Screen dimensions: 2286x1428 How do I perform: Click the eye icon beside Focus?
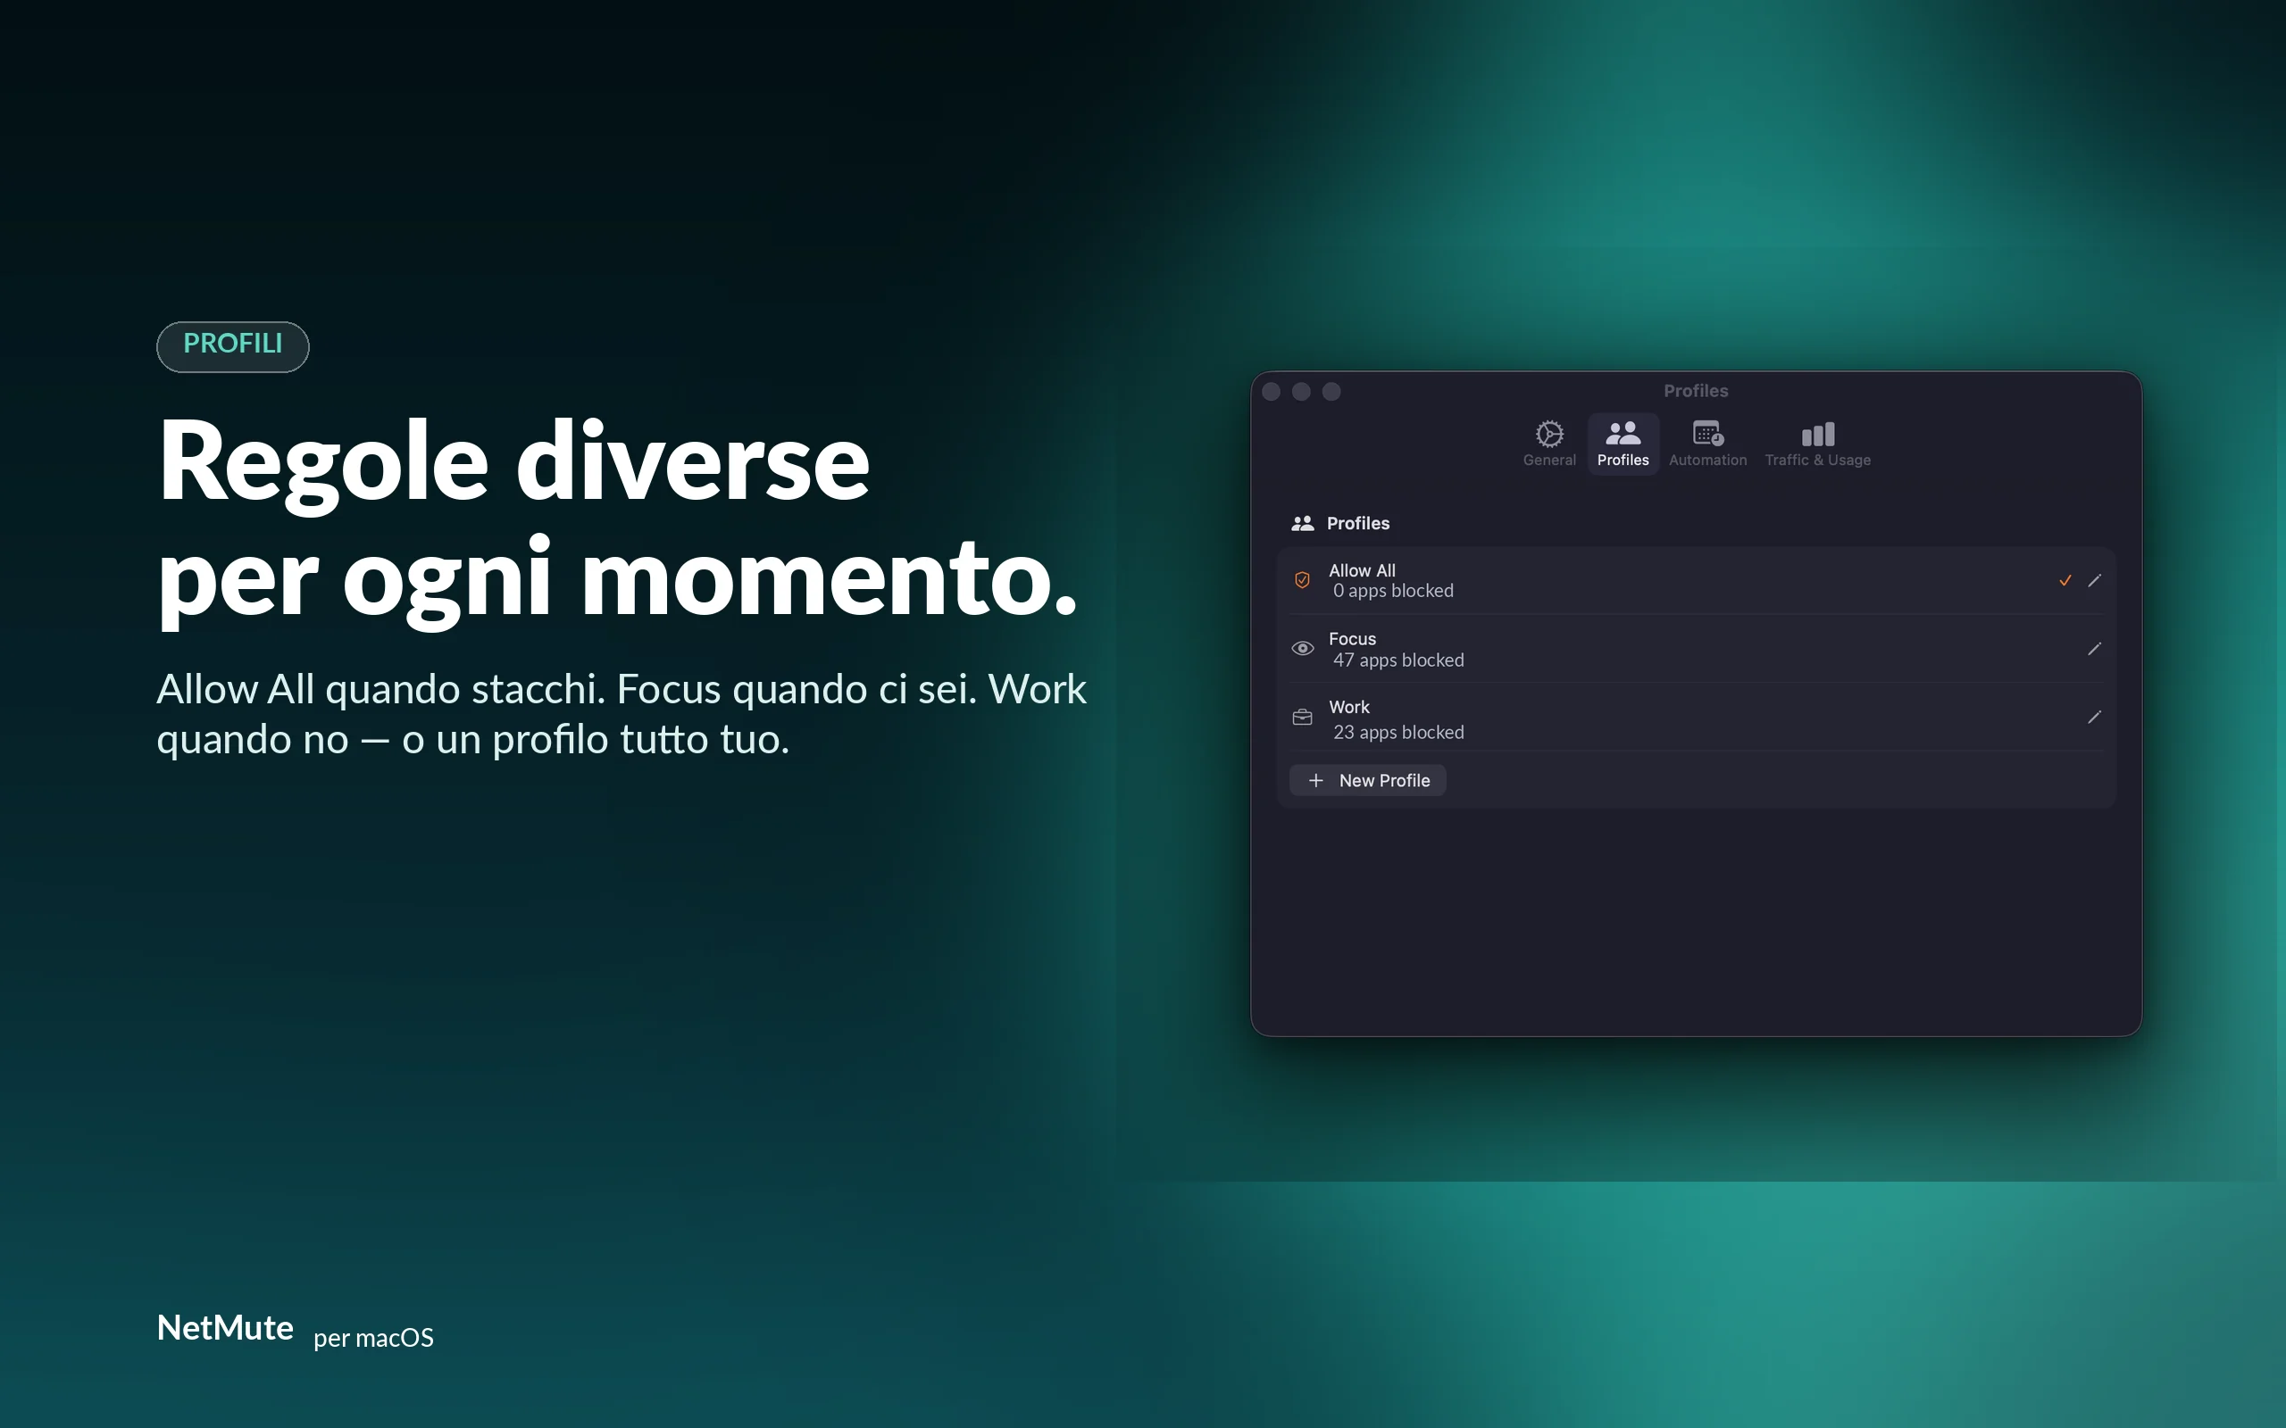coord(1302,648)
